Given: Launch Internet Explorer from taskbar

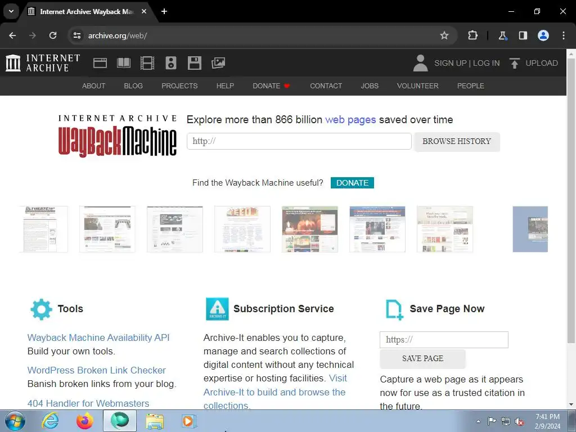Looking at the screenshot, I should pyautogui.click(x=49, y=421).
